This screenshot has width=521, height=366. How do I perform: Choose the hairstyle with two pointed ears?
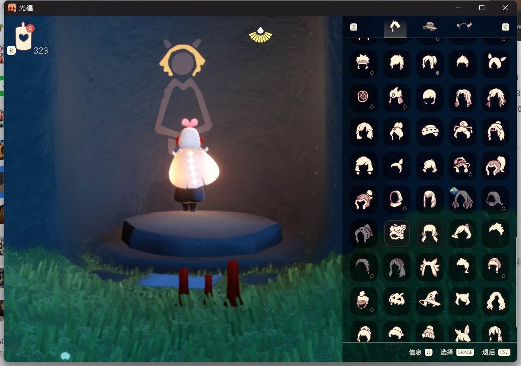click(x=495, y=63)
